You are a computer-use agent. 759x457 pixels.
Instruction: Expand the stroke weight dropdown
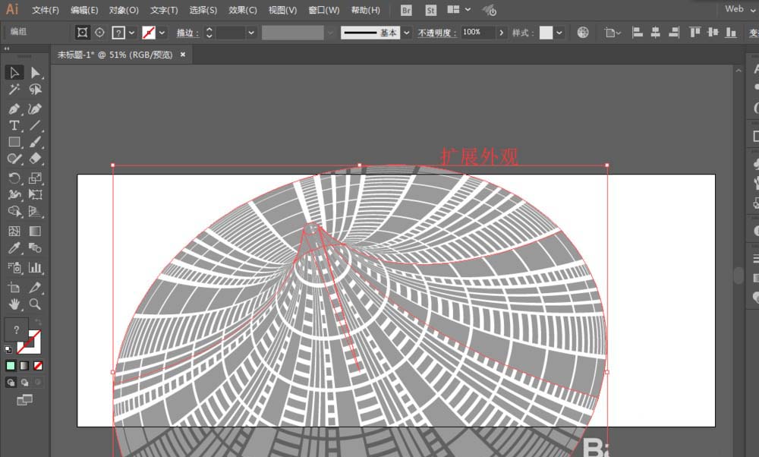(x=250, y=33)
